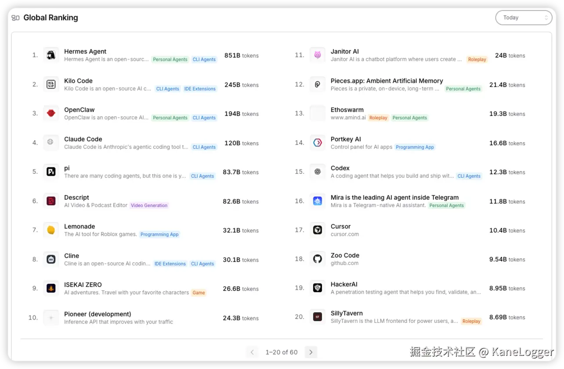Click CLI Agents tag on Hermes Agent

coord(204,60)
